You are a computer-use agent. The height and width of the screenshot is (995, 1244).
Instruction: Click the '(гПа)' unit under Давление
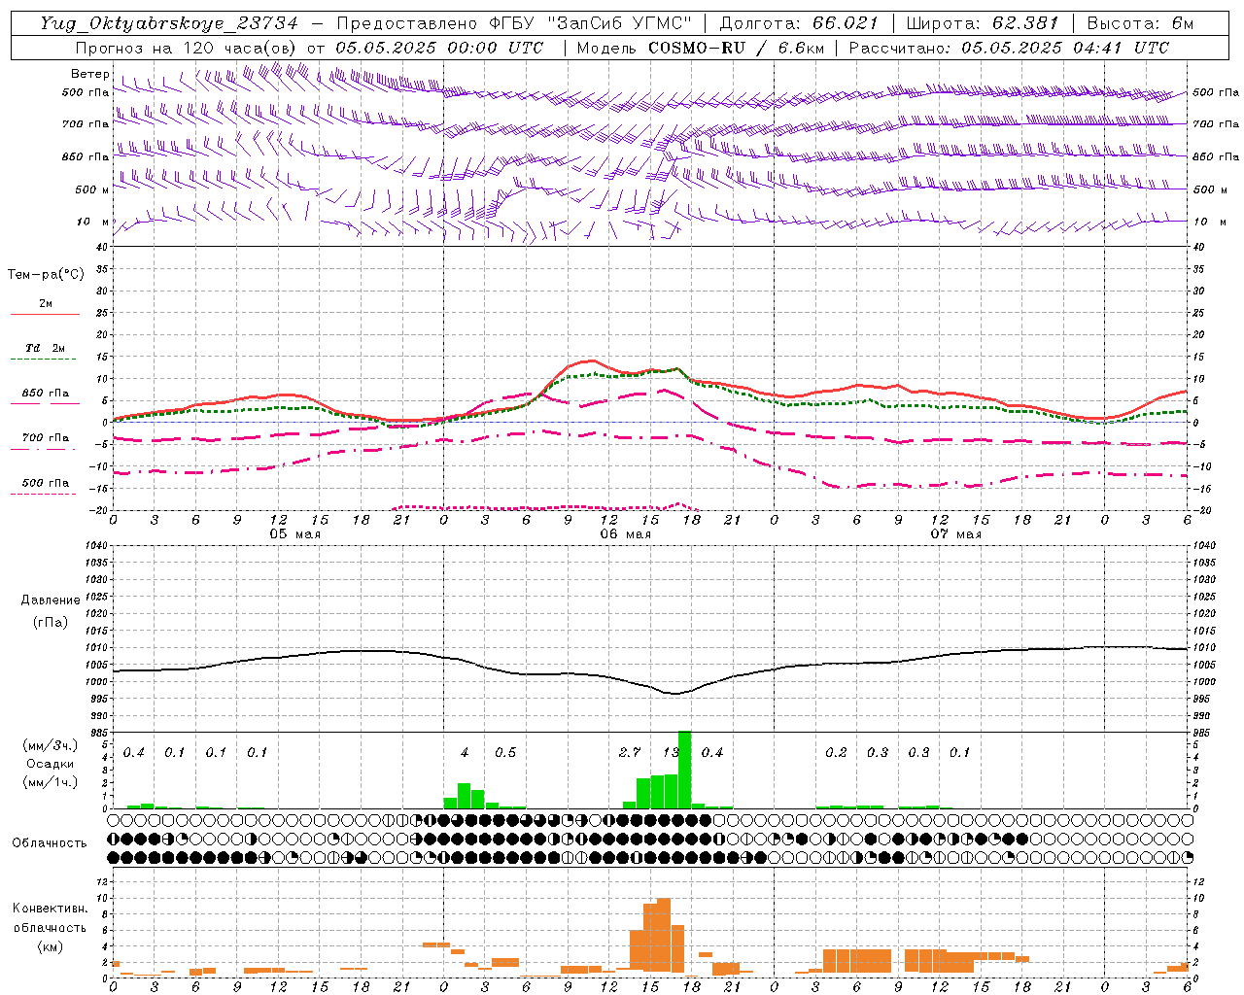point(51,622)
